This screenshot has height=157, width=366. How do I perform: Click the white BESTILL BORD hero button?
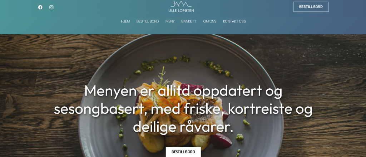coord(183,152)
